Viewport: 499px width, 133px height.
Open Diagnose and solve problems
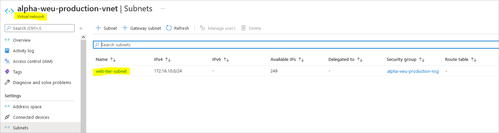[42, 82]
